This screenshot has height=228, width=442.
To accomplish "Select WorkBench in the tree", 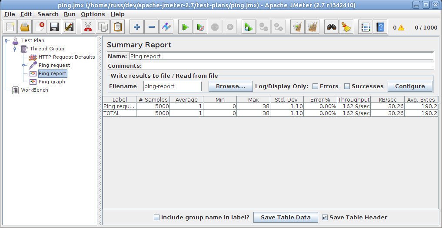I will 35,90.
